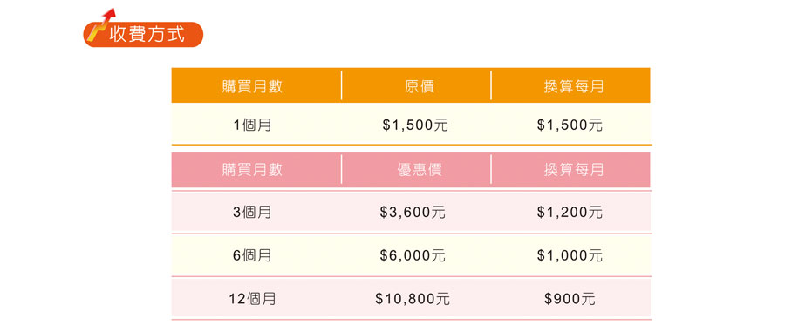The image size is (785, 332).
Task: Choose the 3個月 plan row label
Action: click(x=252, y=212)
